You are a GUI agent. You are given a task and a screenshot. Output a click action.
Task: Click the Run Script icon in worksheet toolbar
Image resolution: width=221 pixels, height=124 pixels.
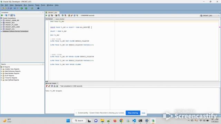pyautogui.click(x=49, y=15)
